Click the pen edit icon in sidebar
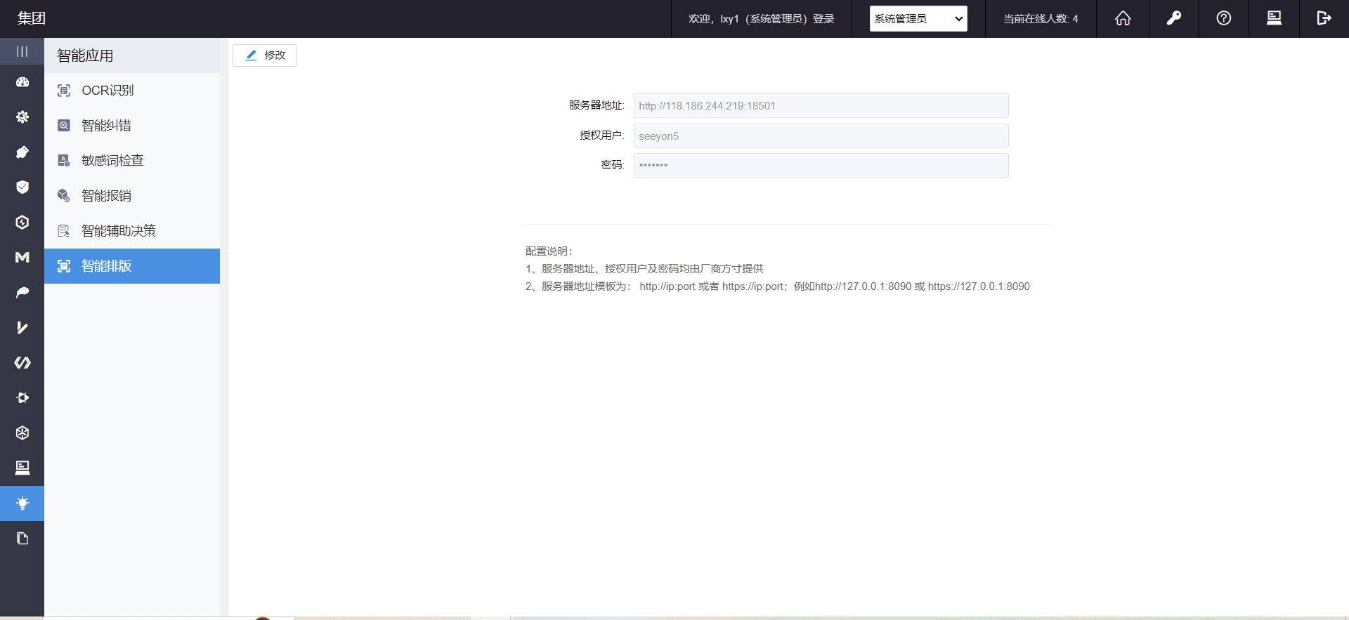 click(x=22, y=152)
